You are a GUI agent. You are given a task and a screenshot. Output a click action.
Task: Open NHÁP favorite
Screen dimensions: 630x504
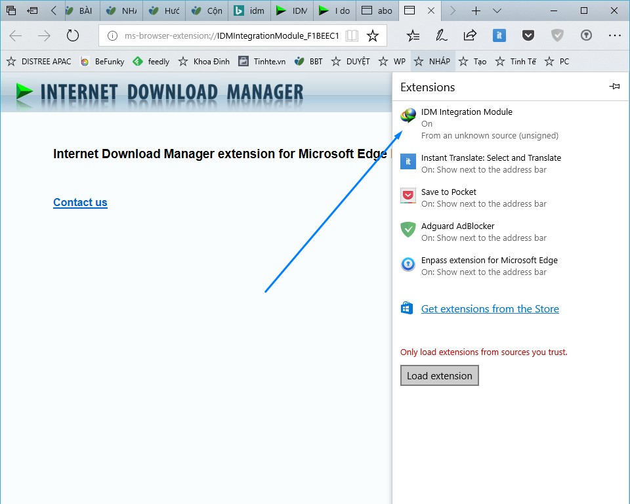(x=432, y=62)
